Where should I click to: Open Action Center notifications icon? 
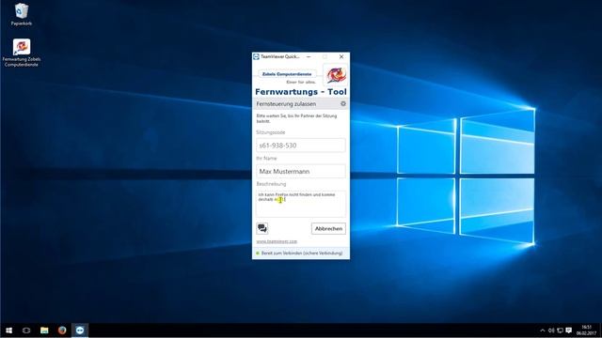[x=569, y=330]
